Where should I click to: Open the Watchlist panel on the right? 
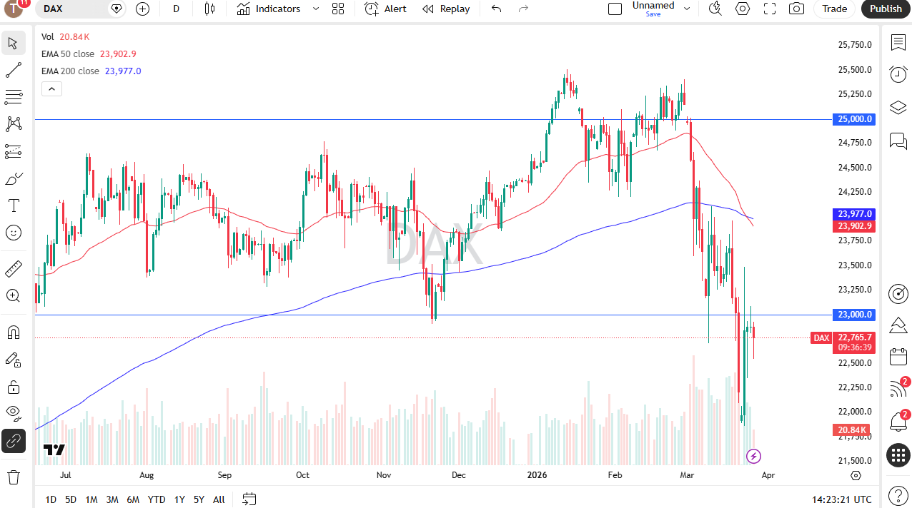click(x=898, y=43)
